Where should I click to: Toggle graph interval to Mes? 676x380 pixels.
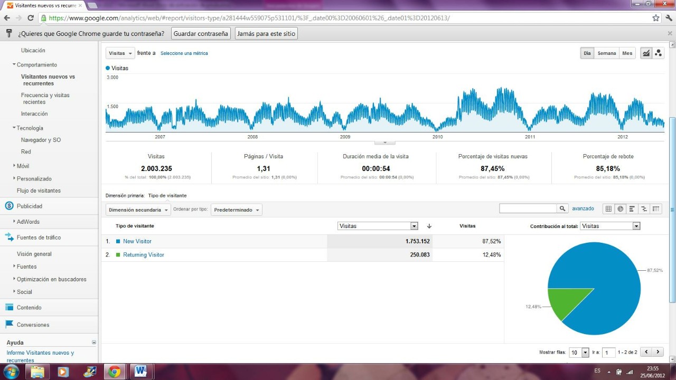click(x=627, y=53)
